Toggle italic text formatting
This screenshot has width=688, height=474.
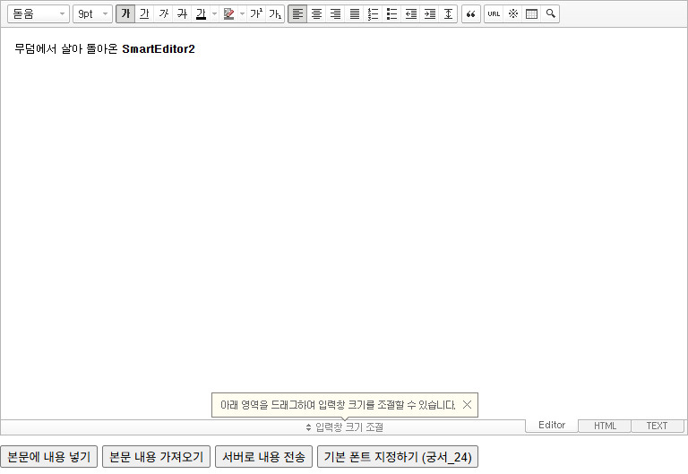pyautogui.click(x=163, y=14)
